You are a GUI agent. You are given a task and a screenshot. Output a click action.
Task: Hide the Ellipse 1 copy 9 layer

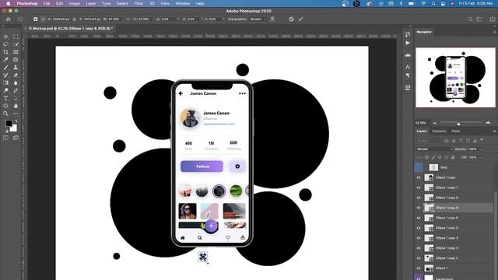coord(419,198)
